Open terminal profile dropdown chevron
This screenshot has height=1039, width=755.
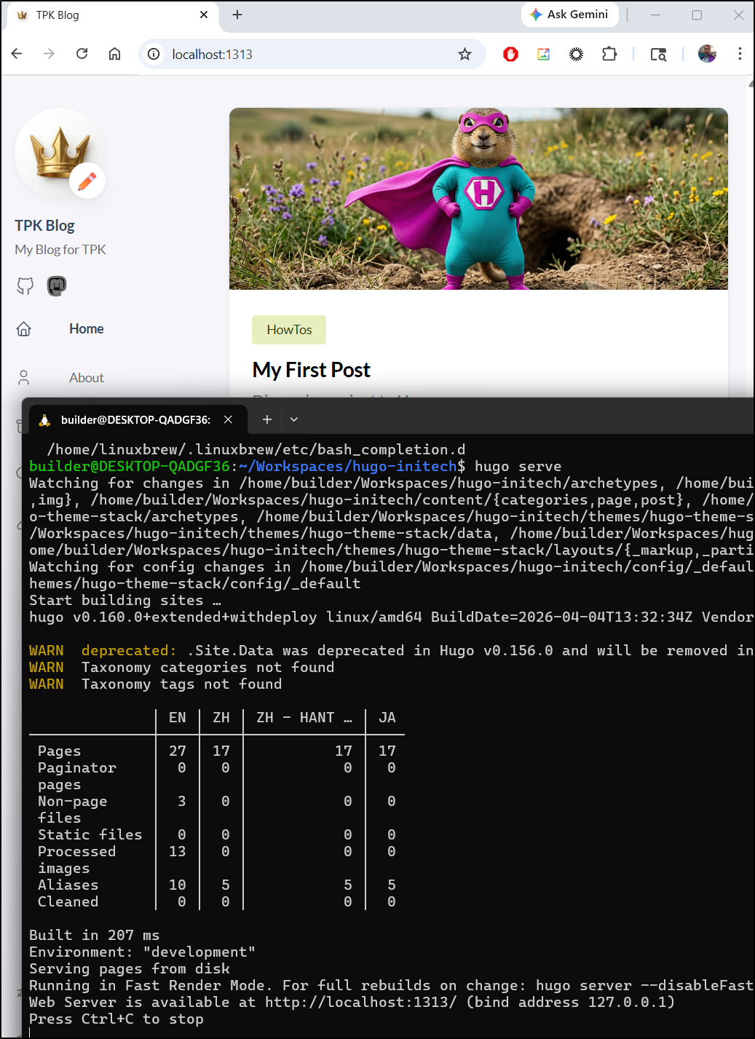click(x=294, y=419)
